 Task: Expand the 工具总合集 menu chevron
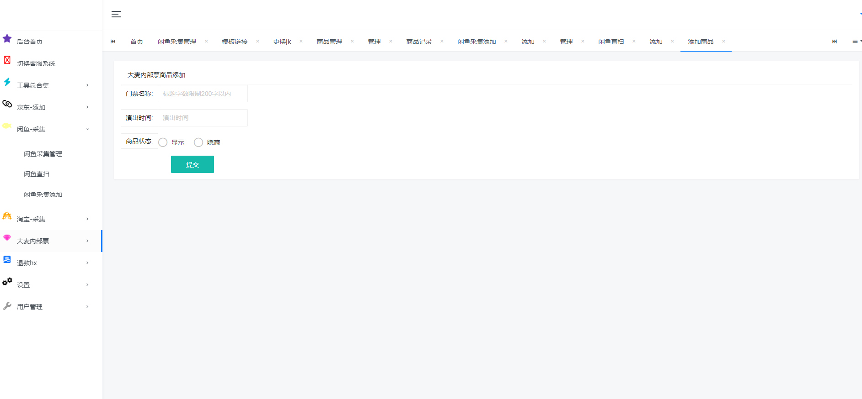pyautogui.click(x=87, y=85)
